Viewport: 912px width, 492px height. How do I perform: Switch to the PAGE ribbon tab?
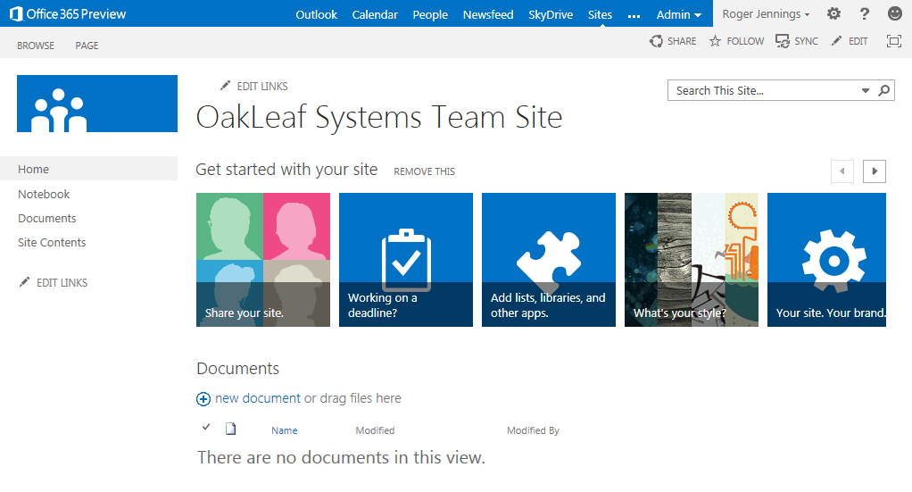[87, 46]
